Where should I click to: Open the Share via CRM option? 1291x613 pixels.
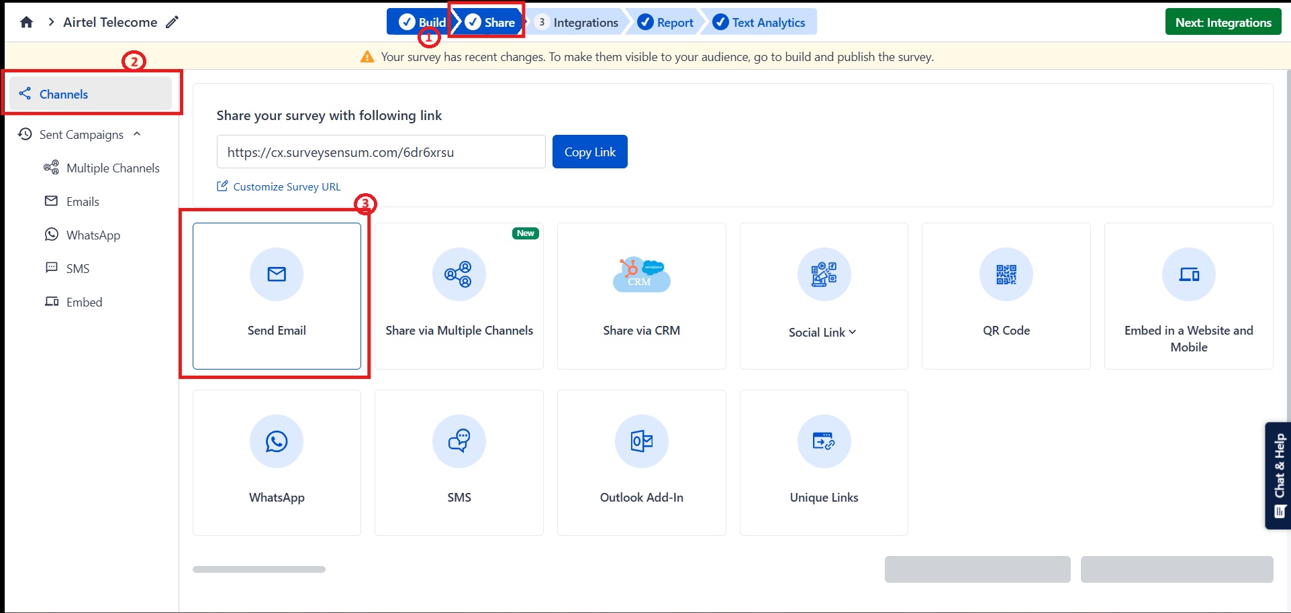641,296
